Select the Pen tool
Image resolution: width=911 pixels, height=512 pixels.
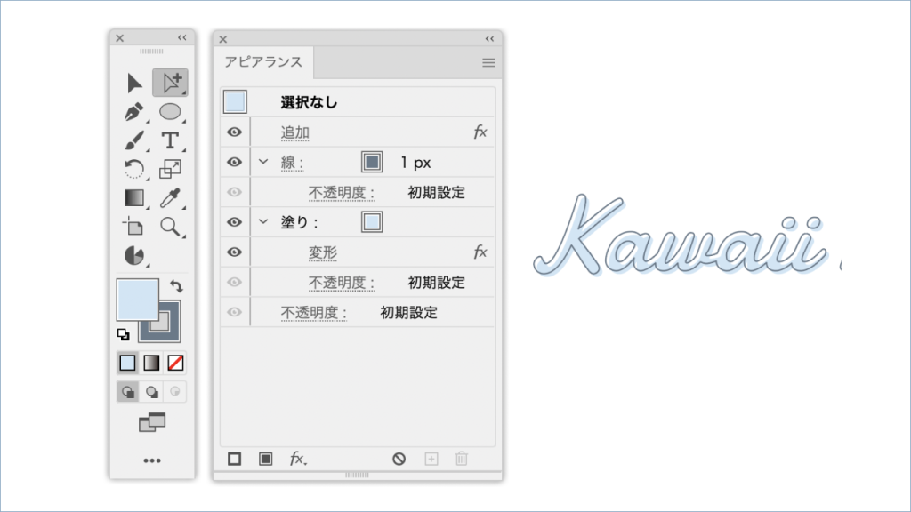134,111
